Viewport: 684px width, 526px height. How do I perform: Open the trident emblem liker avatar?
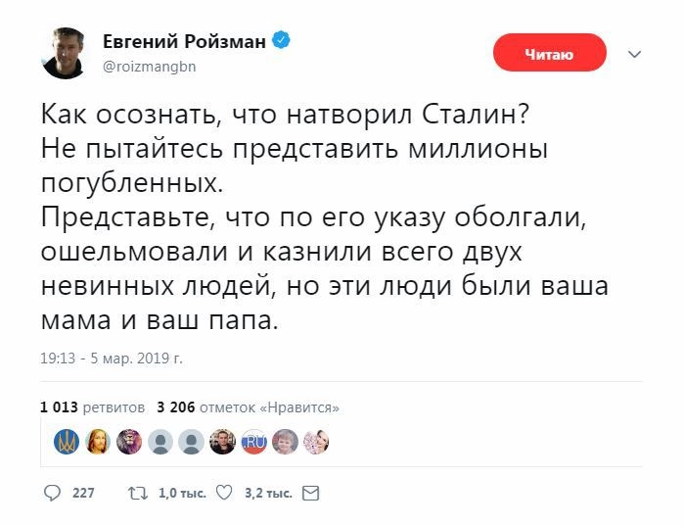click(66, 443)
